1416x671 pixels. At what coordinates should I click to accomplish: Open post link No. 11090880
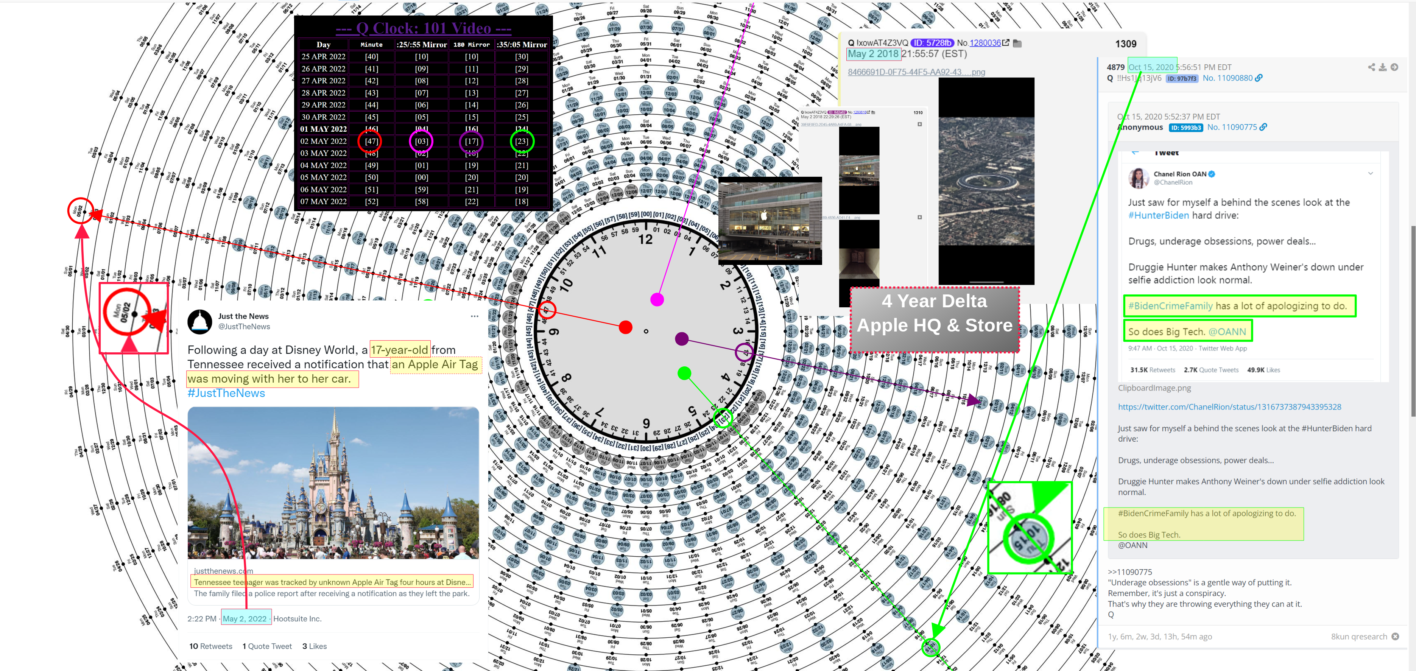point(1228,78)
